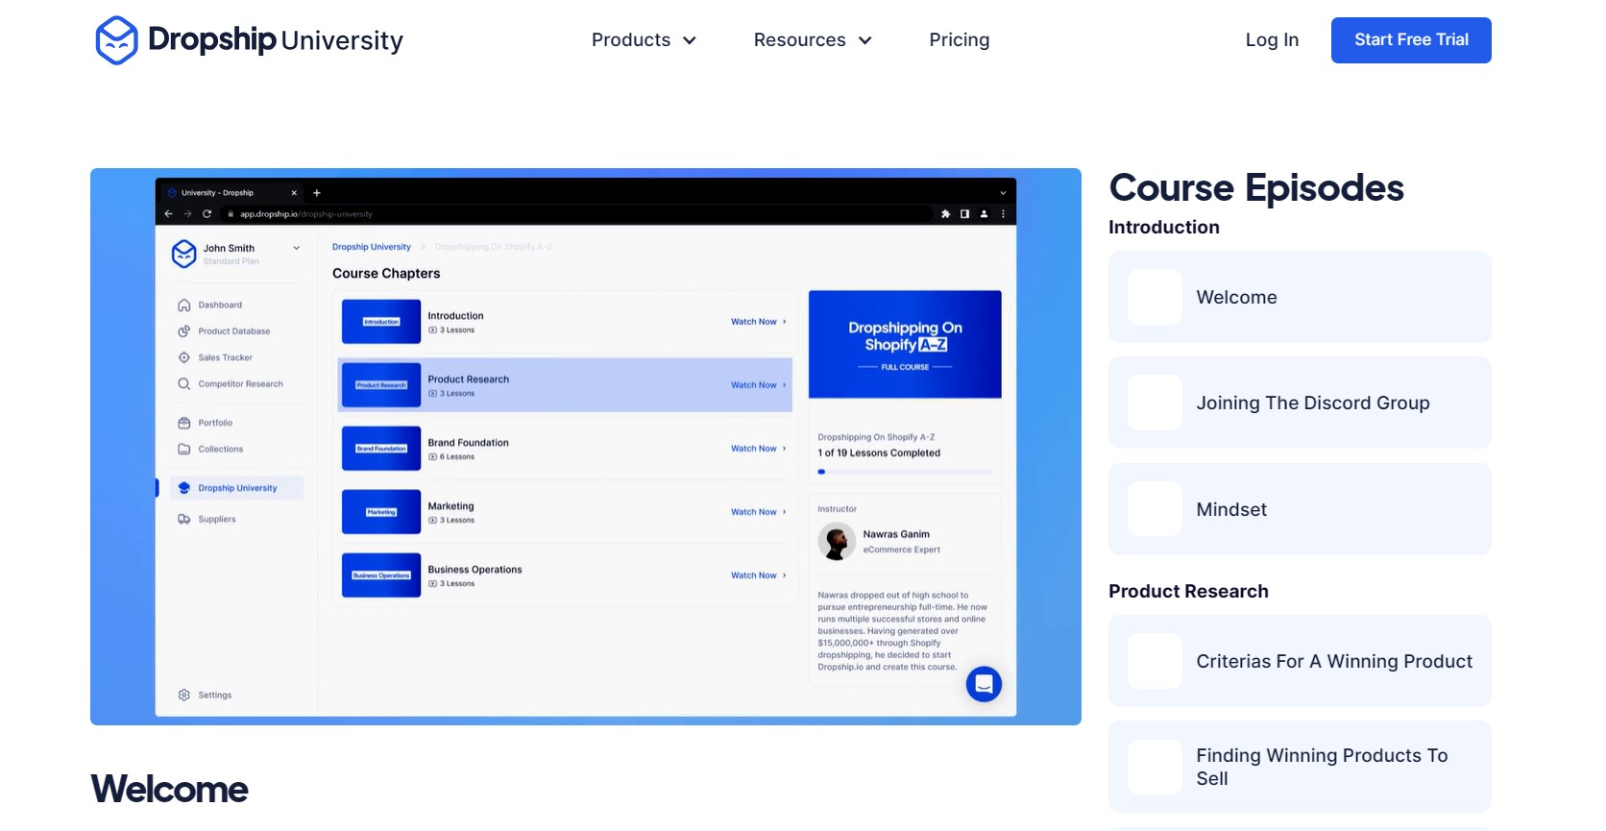The width and height of the screenshot is (1606, 831).
Task: Click the Portfolio icon in video sidebar
Action: point(183,423)
